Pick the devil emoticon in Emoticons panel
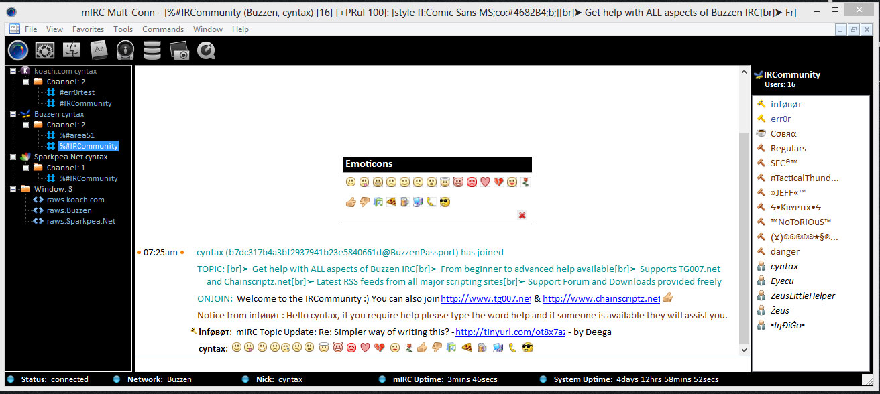Image resolution: width=880 pixels, height=394 pixels. click(x=458, y=182)
